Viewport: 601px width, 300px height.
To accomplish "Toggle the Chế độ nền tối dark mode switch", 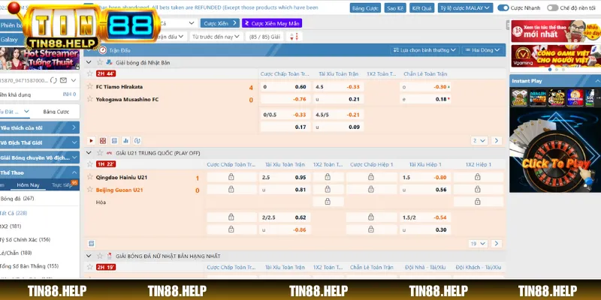I will point(552,7).
